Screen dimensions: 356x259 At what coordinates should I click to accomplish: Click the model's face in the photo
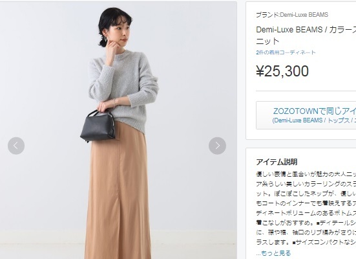[121, 33]
